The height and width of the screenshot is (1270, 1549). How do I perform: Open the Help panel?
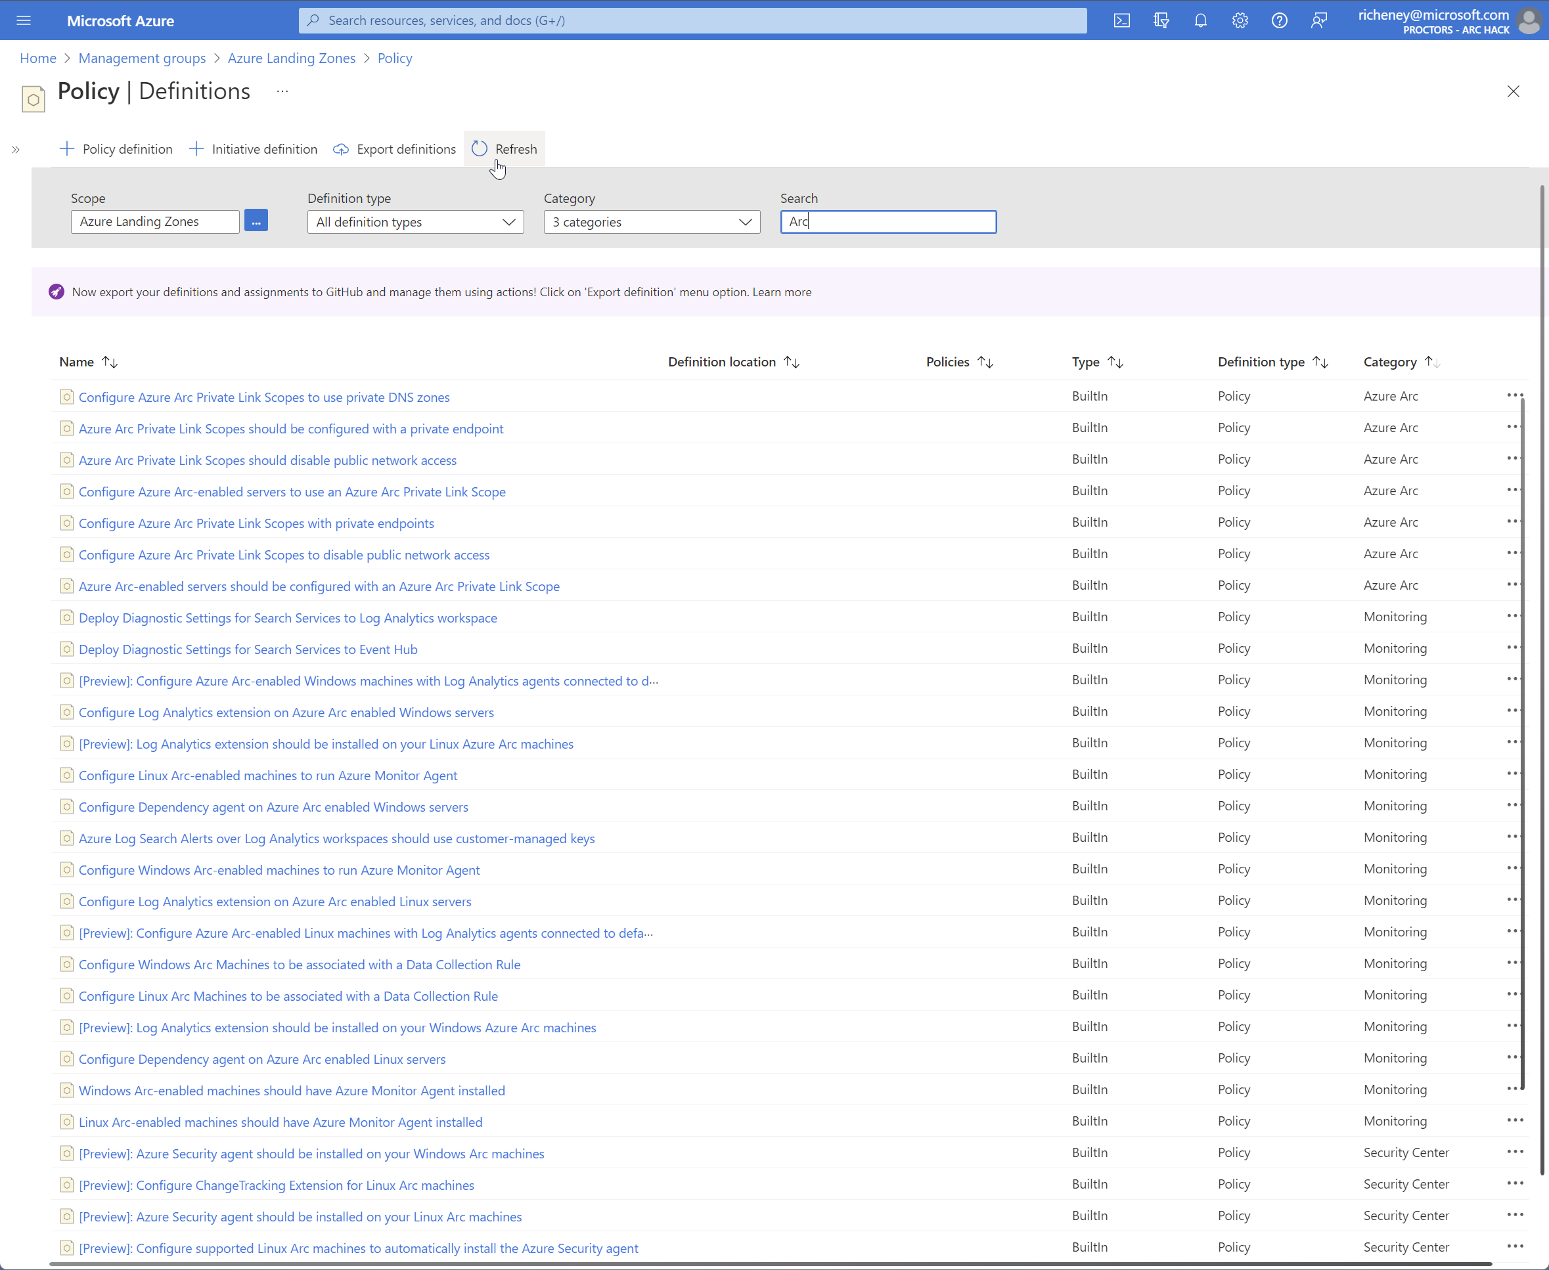click(x=1280, y=20)
